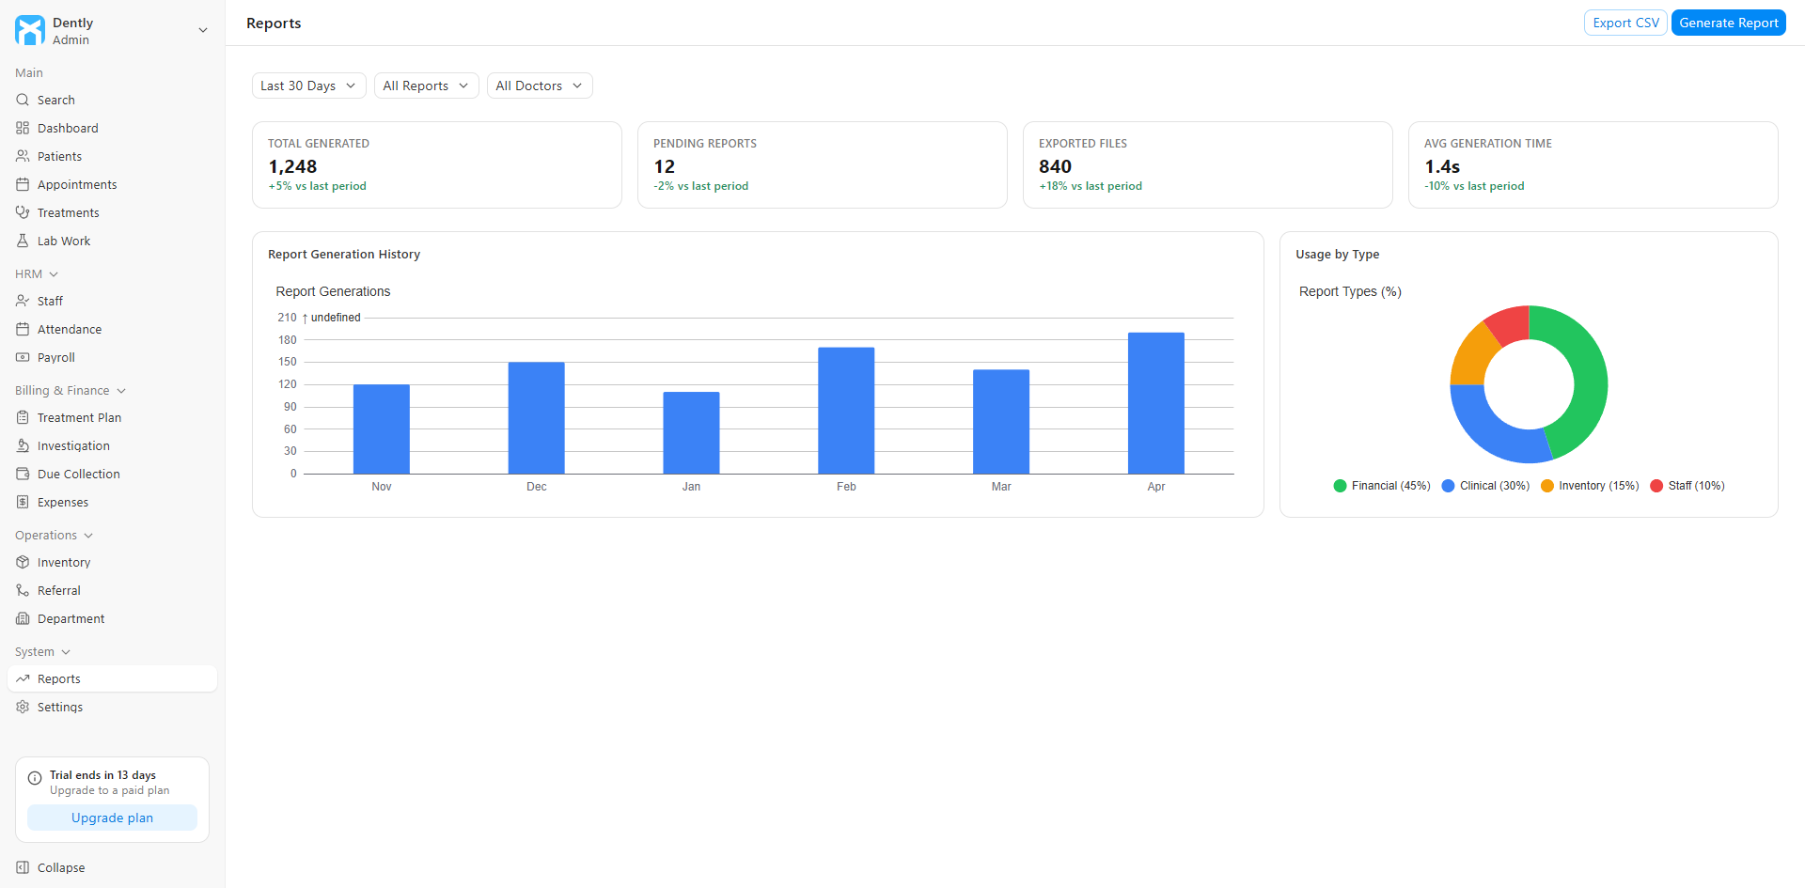Click the Settings gear icon
Image resolution: width=1805 pixels, height=888 pixels.
click(23, 707)
